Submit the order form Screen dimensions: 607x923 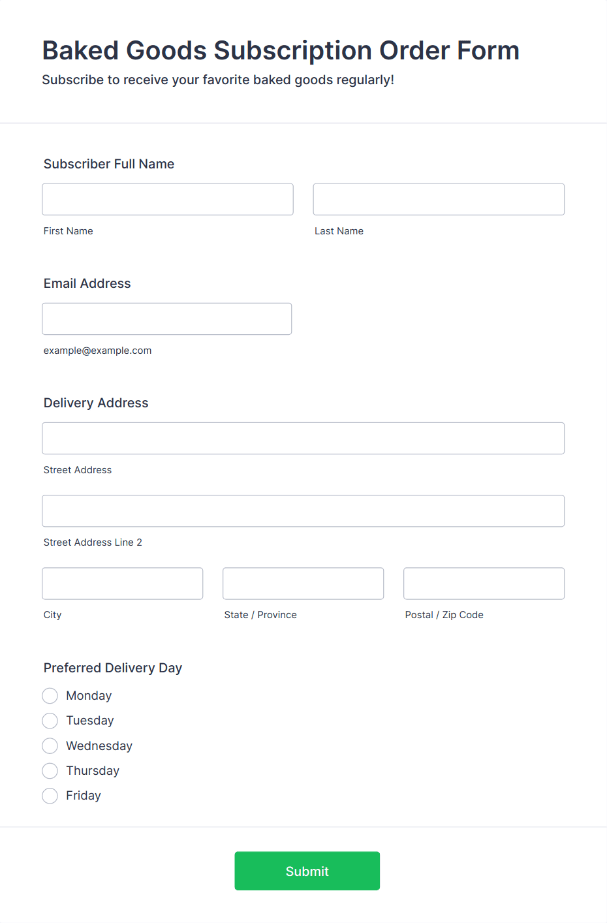[307, 871]
